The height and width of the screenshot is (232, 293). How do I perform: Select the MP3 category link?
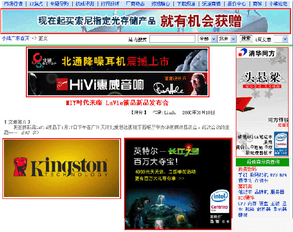pyautogui.click(x=274, y=175)
